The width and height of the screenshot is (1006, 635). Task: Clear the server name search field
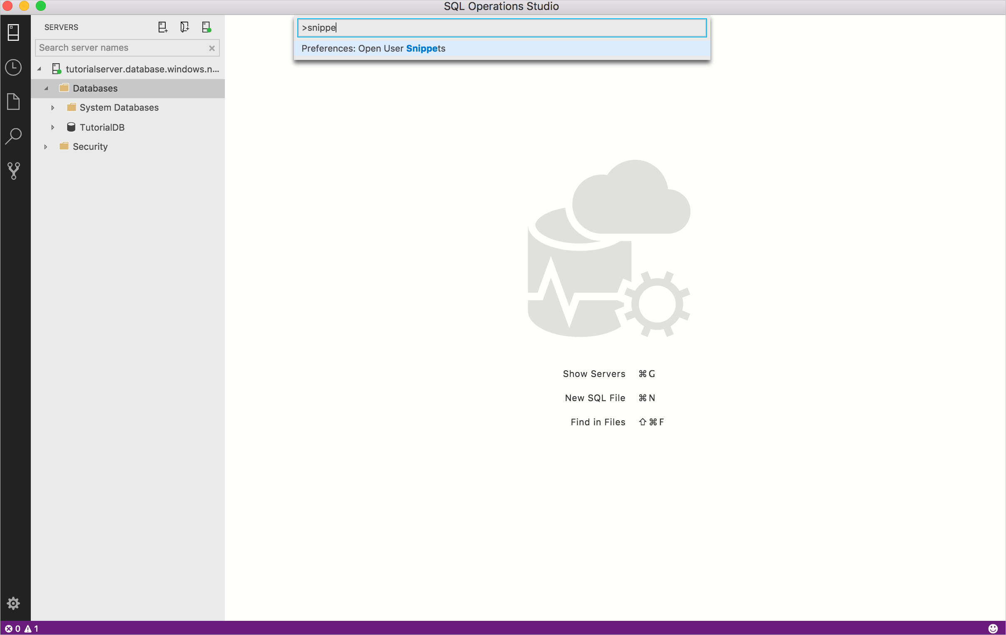(211, 47)
